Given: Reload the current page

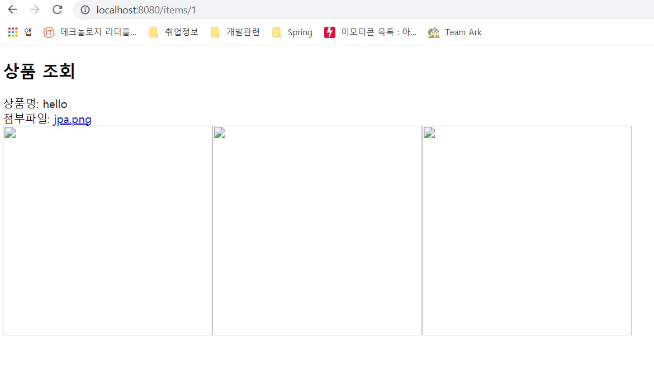Looking at the screenshot, I should click(x=58, y=10).
